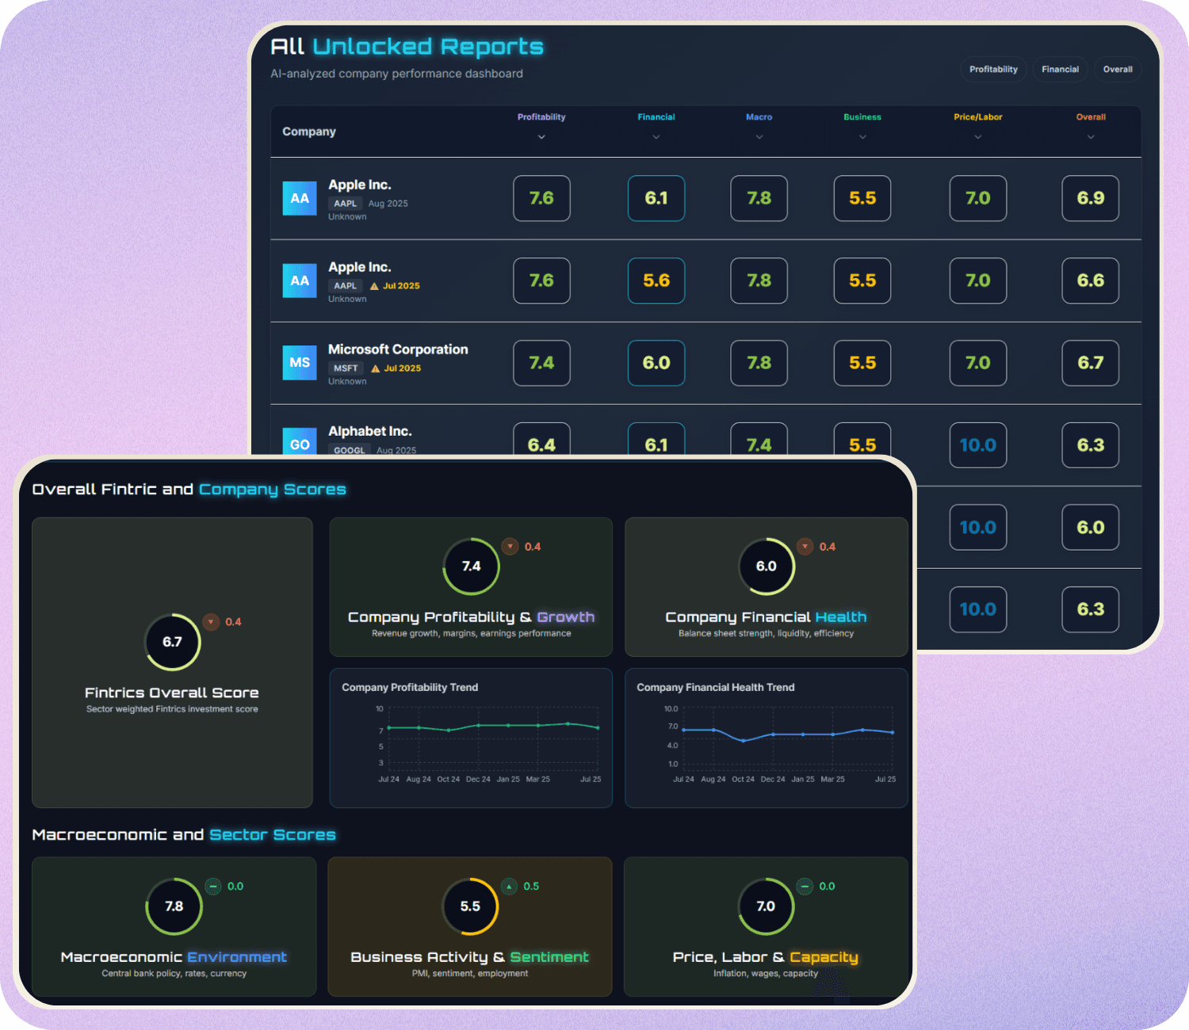Click the Profitability column header
1189x1030 pixels.
coord(541,117)
